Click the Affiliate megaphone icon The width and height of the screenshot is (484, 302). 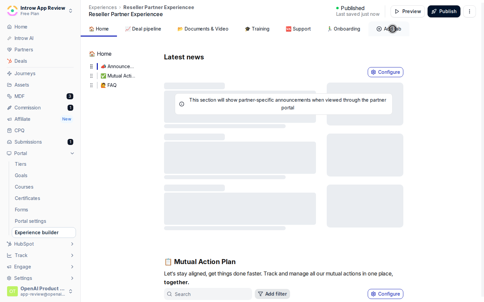click(x=9, y=119)
